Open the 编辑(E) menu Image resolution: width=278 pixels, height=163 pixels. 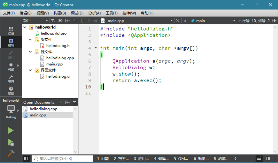coord(26,13)
